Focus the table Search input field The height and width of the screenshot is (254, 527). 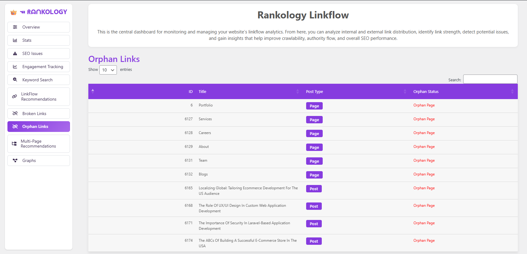[x=490, y=79]
